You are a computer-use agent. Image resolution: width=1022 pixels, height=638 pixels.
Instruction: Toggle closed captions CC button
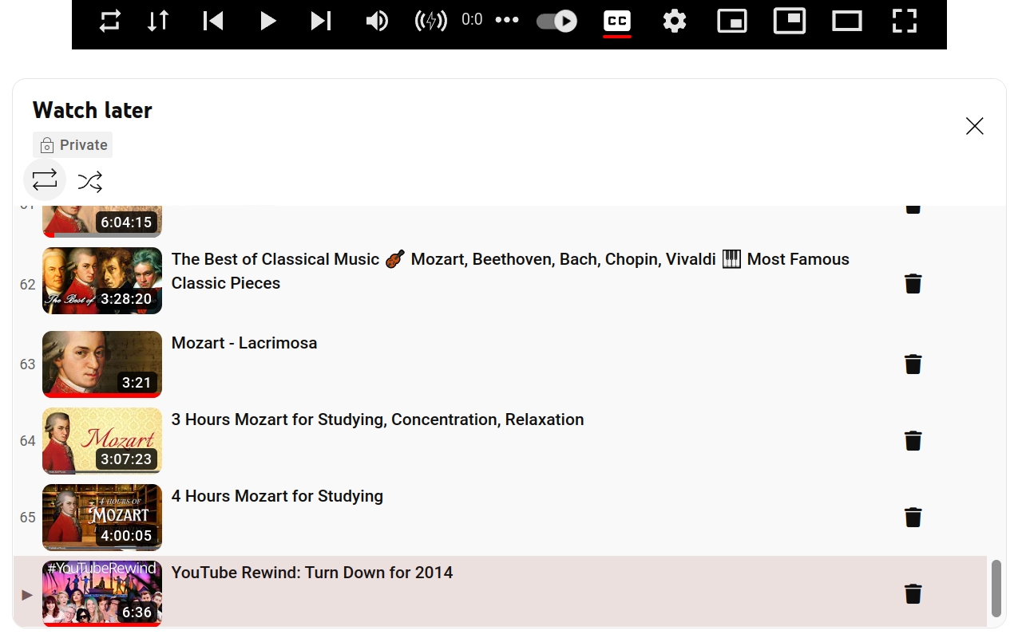click(x=617, y=22)
